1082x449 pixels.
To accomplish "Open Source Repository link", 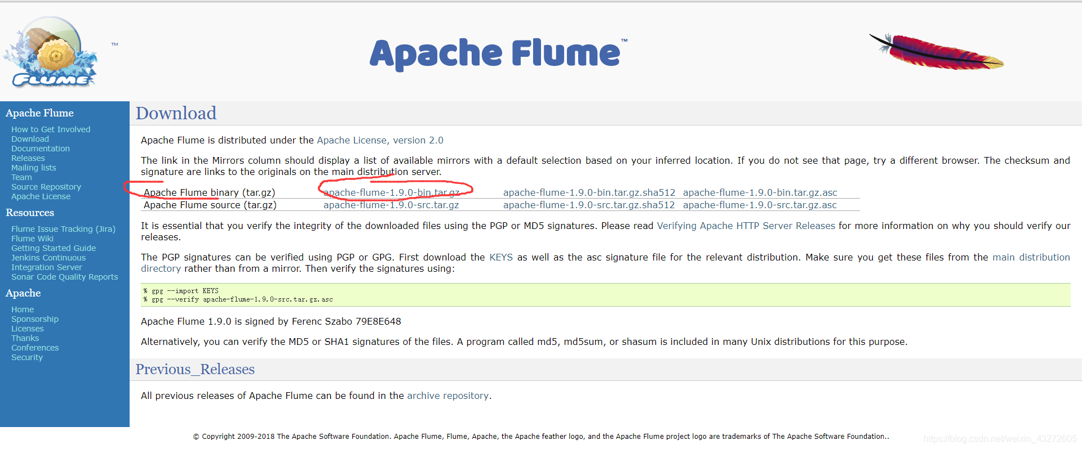I will point(46,187).
